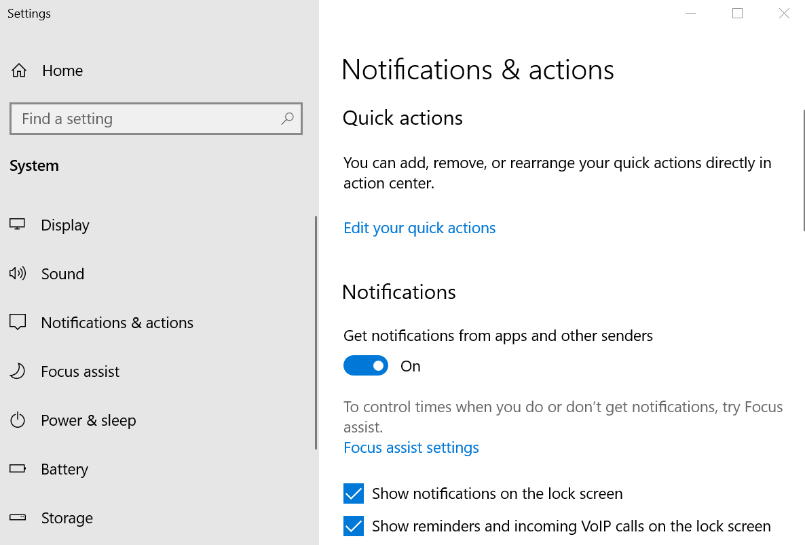Click the 'Notifications & actions' page title
This screenshot has height=545, width=805.
pyautogui.click(x=477, y=69)
